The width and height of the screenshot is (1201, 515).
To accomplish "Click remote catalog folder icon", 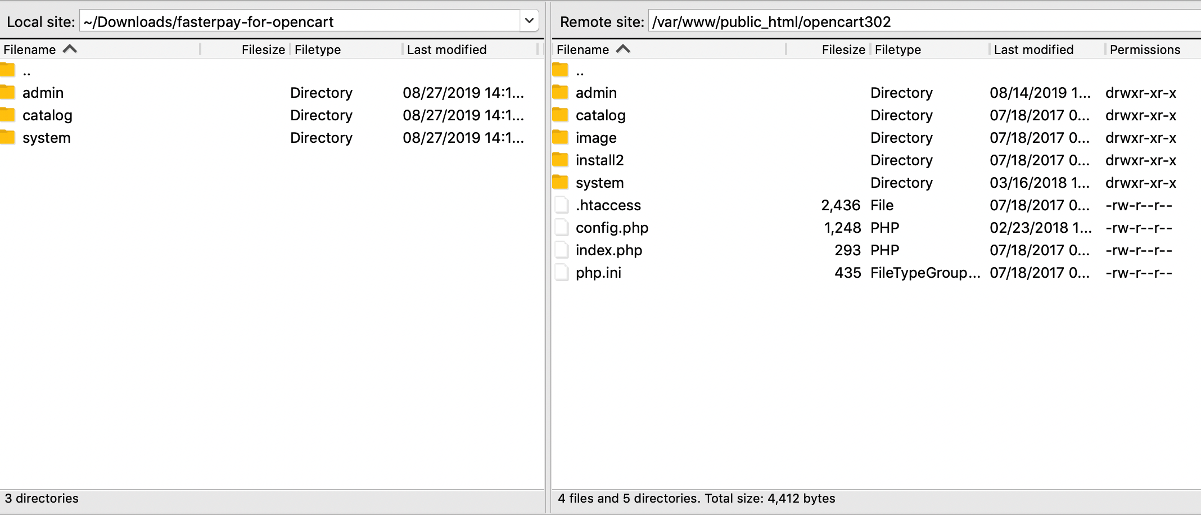I will coord(561,115).
